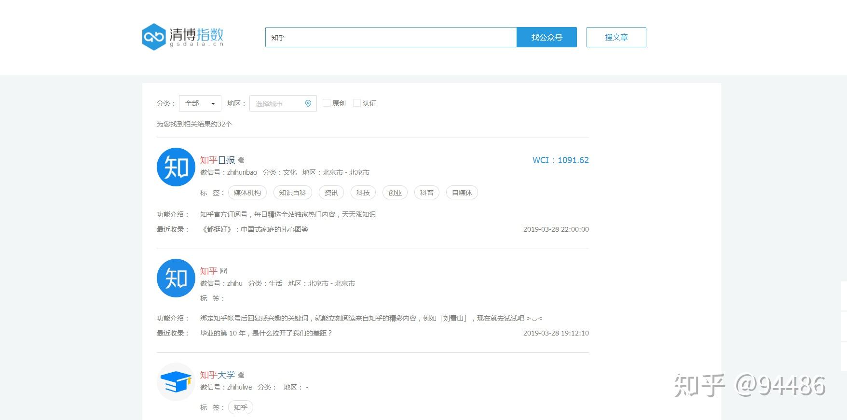The height and width of the screenshot is (420, 847).
Task: Click 微信号：zhihulive text
Action: 226,387
